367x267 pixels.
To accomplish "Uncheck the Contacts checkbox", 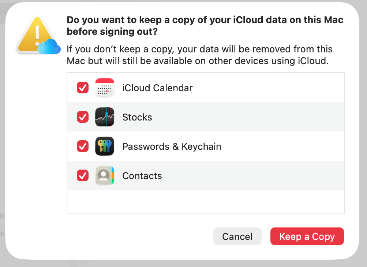I will (82, 175).
